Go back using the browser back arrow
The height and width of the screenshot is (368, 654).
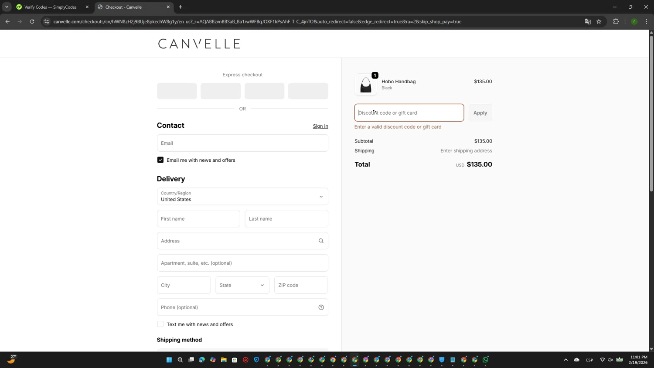click(7, 21)
